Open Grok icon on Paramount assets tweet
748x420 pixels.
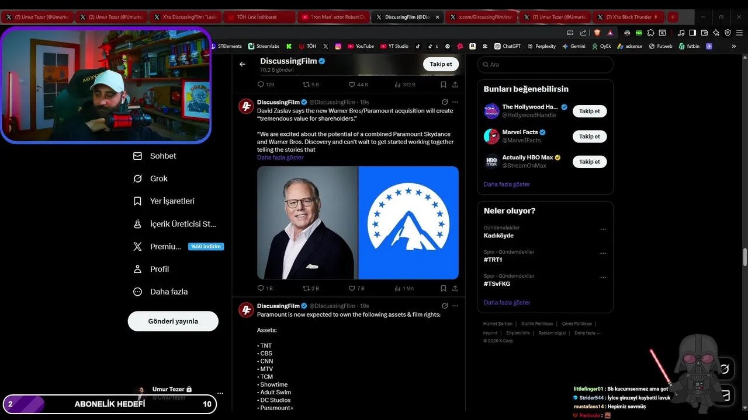tap(445, 306)
